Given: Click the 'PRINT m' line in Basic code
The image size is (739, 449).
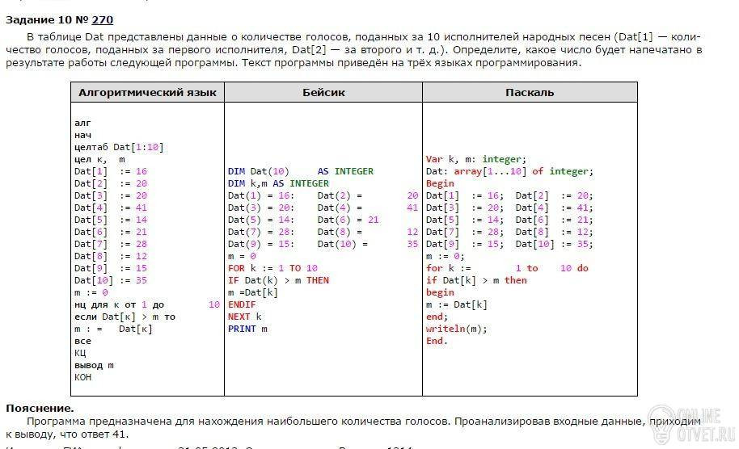Looking at the screenshot, I should (x=247, y=329).
